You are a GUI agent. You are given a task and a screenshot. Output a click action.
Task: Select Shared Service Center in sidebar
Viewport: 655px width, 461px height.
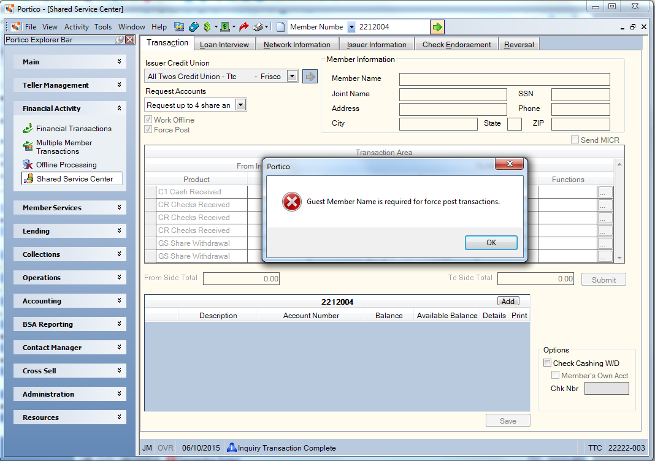[x=72, y=179]
